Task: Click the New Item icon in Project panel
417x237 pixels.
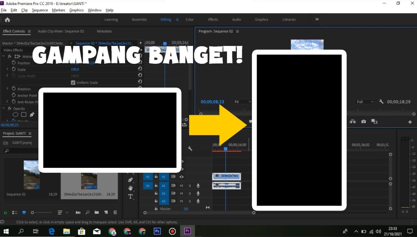Action: (106, 212)
